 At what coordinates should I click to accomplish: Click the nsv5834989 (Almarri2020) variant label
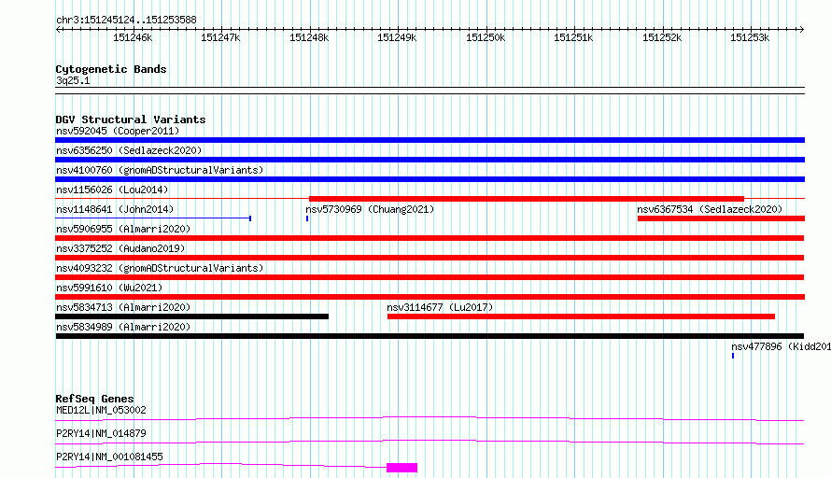[x=123, y=327]
